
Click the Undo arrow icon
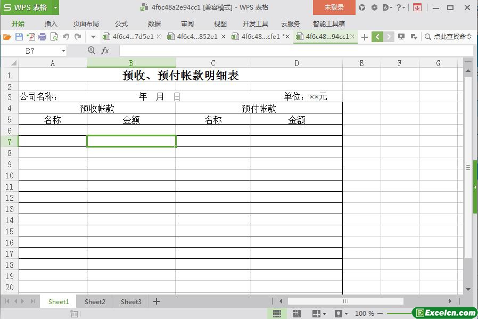[66, 37]
